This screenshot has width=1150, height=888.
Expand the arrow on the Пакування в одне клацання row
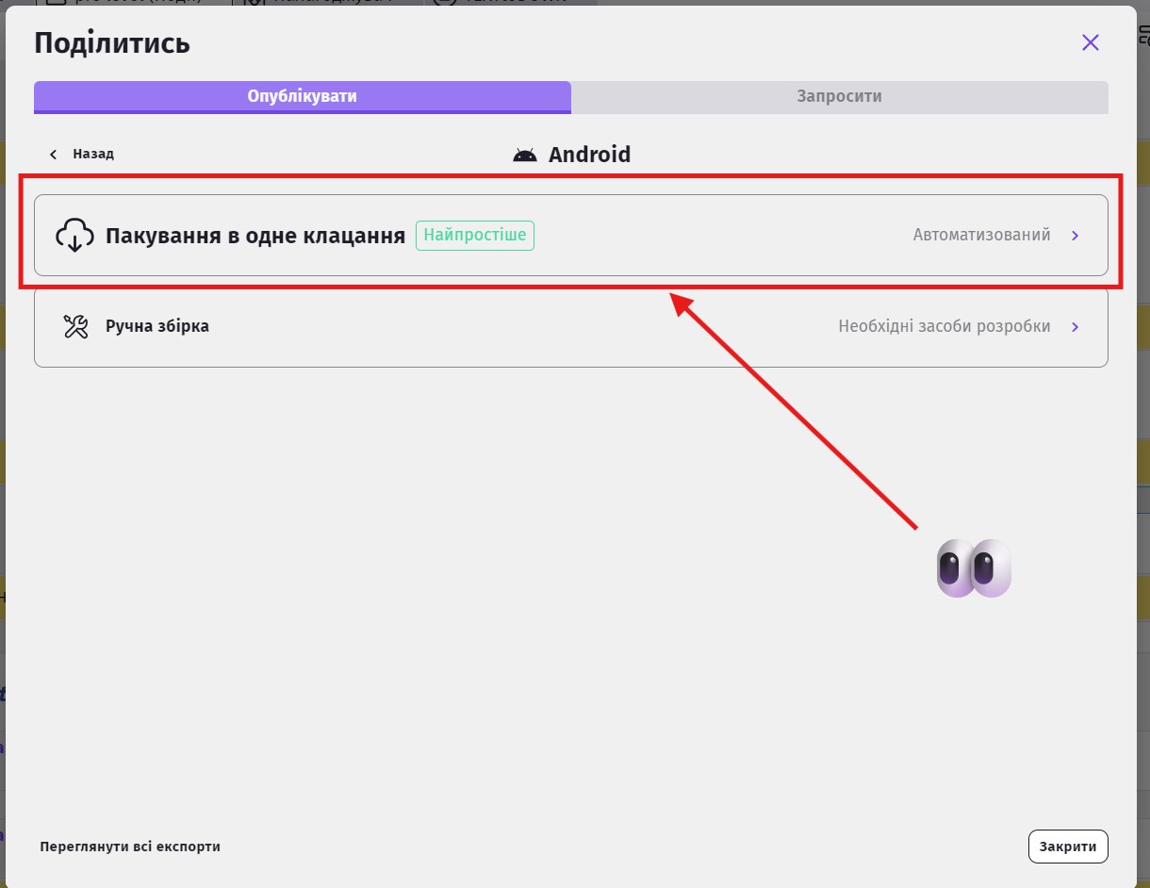coord(1076,236)
